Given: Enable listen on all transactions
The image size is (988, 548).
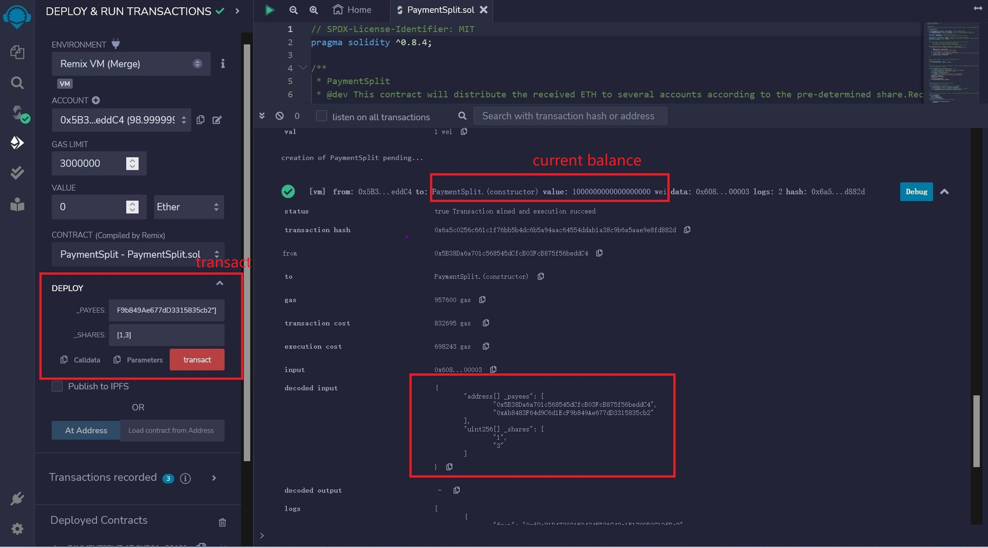Looking at the screenshot, I should (x=322, y=116).
